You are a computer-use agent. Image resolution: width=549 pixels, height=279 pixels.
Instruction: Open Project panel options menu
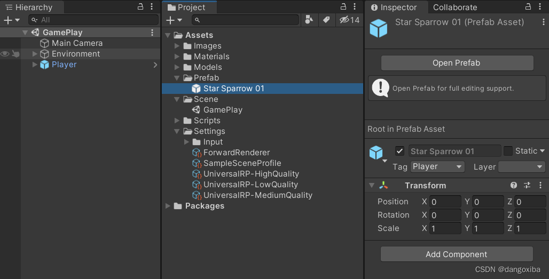355,6
